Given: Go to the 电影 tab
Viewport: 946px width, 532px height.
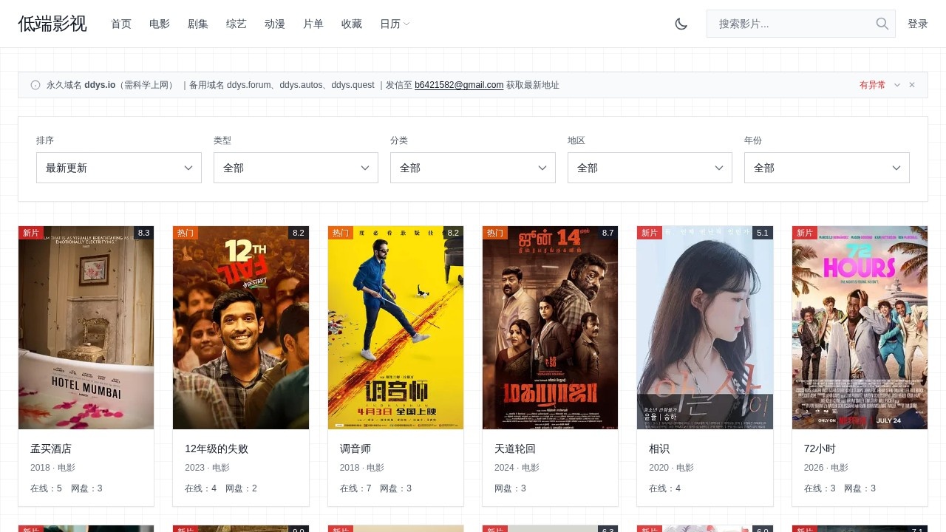Looking at the screenshot, I should [x=160, y=24].
